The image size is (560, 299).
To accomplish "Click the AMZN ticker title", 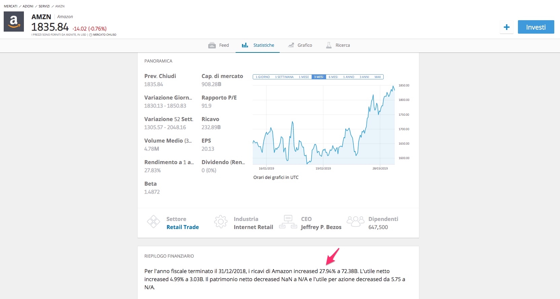I will (41, 17).
